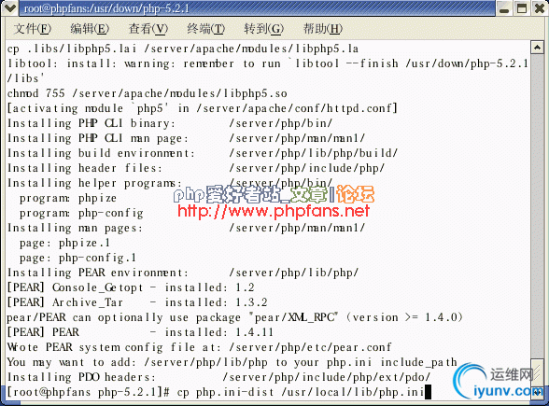Open the 终端(T) menu
The image size is (549, 406).
click(x=205, y=29)
